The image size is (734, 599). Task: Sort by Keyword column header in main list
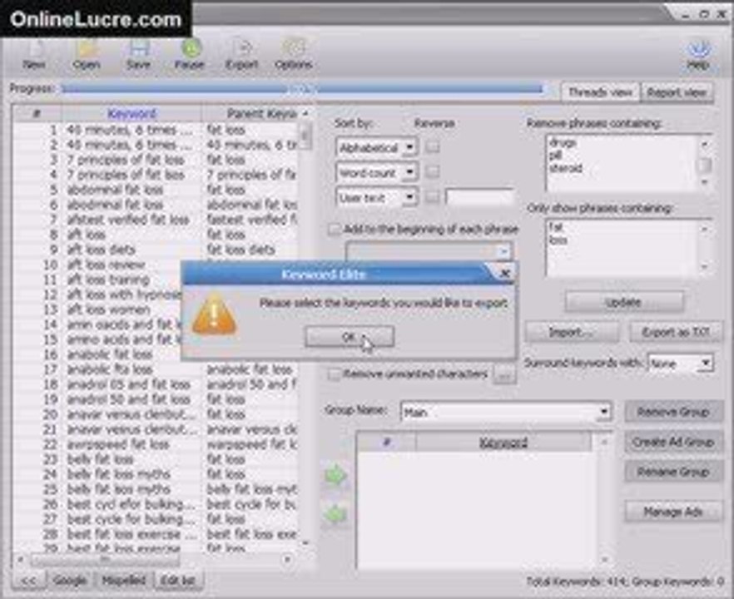pyautogui.click(x=132, y=113)
